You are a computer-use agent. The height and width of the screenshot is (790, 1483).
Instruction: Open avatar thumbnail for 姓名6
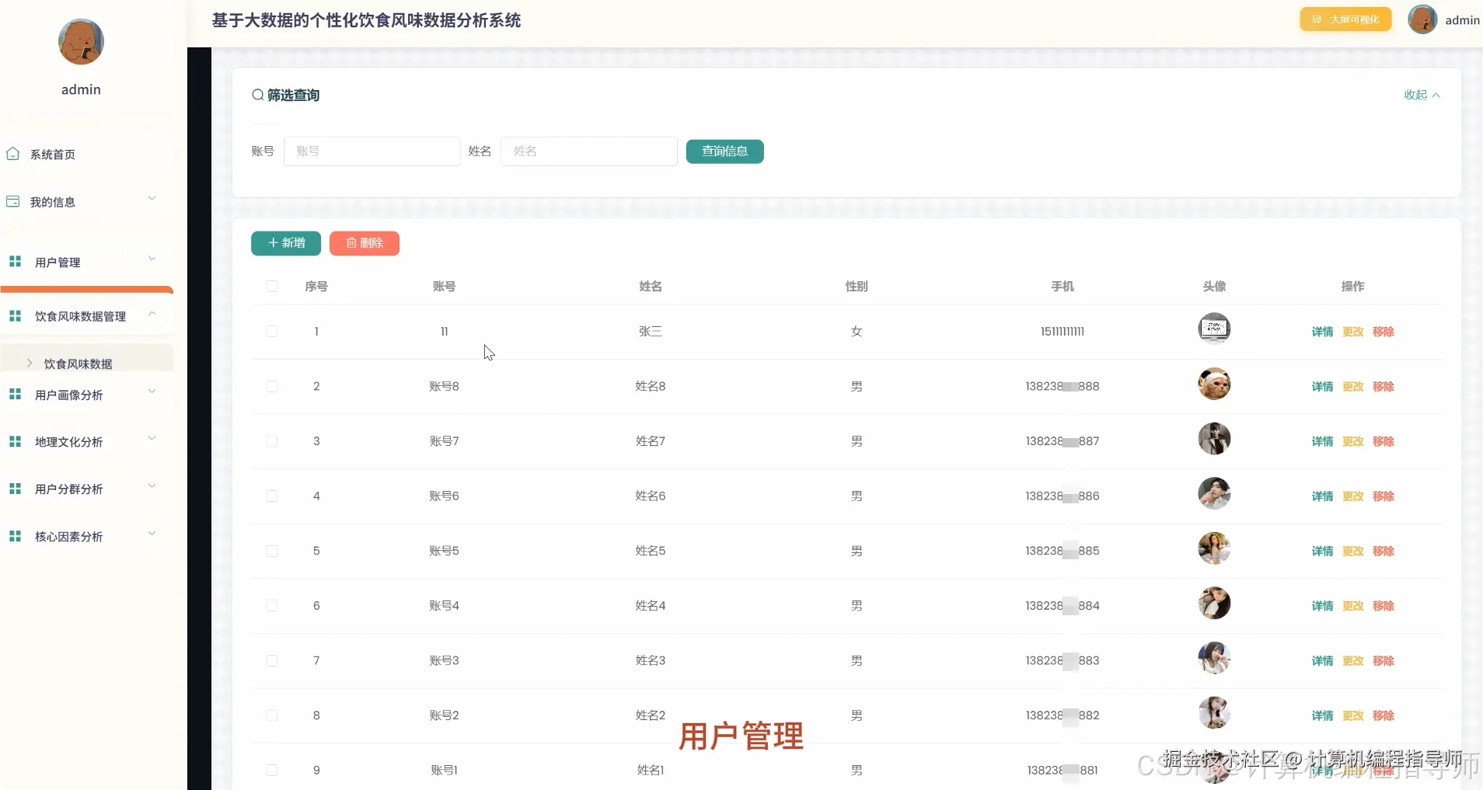point(1214,493)
